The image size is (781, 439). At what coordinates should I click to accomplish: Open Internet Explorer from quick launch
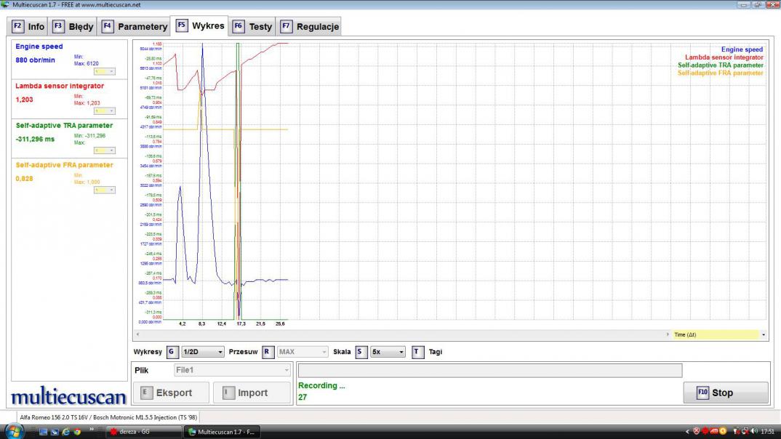65,432
